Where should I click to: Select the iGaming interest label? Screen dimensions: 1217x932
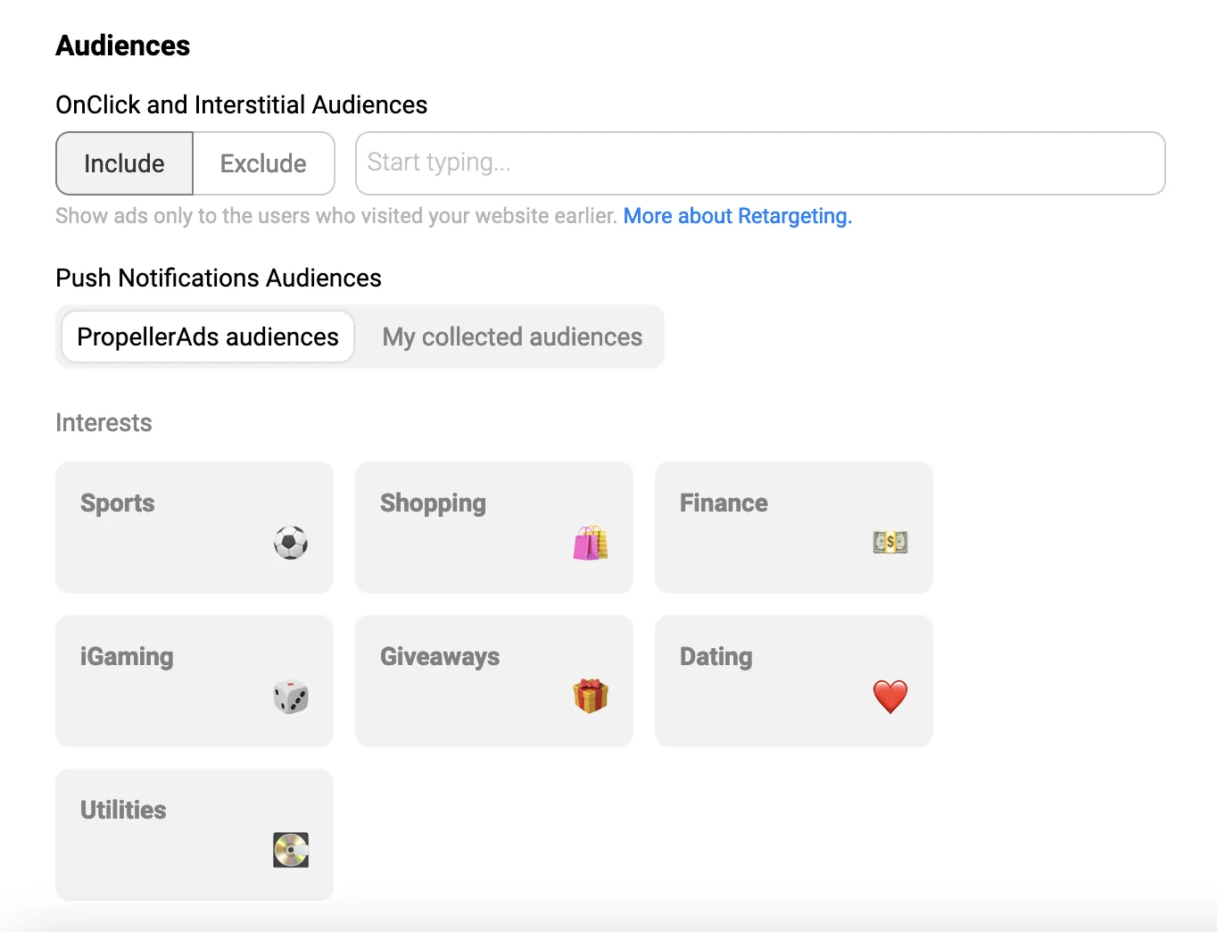pos(127,657)
